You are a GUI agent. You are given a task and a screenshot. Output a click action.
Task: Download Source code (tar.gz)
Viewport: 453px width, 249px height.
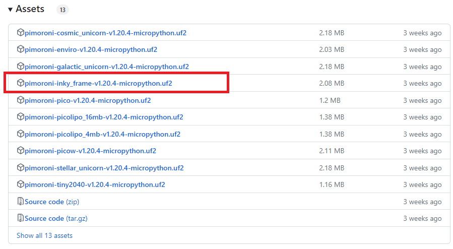point(56,218)
